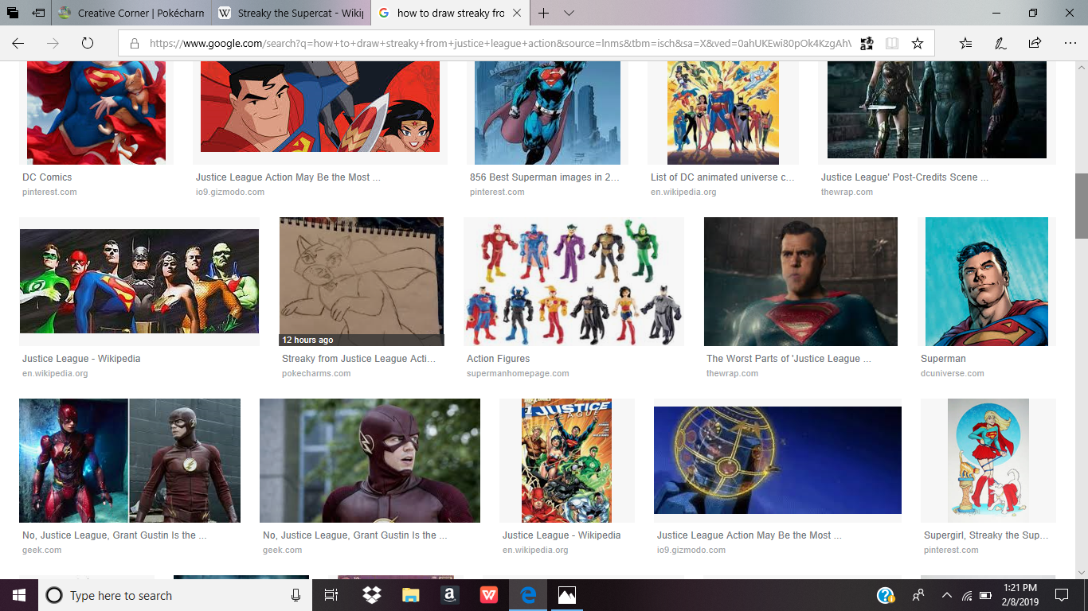Click the Get Help question mark tray icon
The width and height of the screenshot is (1088, 611).
point(886,595)
